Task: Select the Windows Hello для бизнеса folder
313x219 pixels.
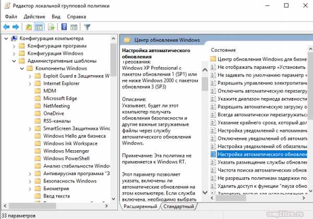Action: tap(75, 136)
